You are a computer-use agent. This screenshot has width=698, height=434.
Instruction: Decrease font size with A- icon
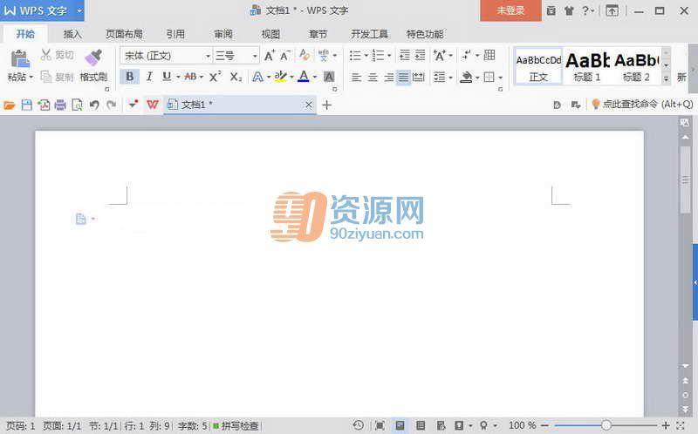tap(285, 55)
